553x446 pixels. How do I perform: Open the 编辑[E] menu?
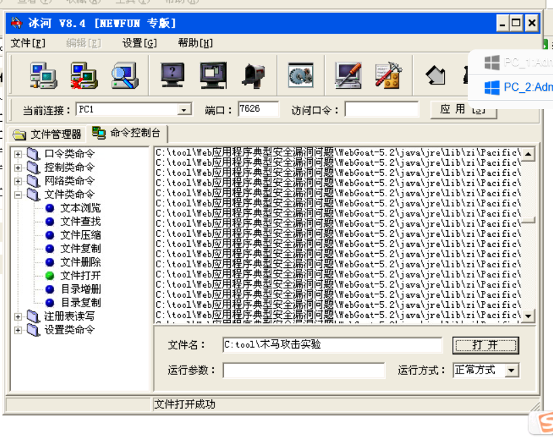tap(83, 43)
